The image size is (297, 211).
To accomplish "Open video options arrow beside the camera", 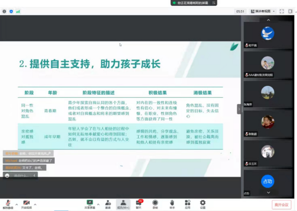I will pos(35,205).
